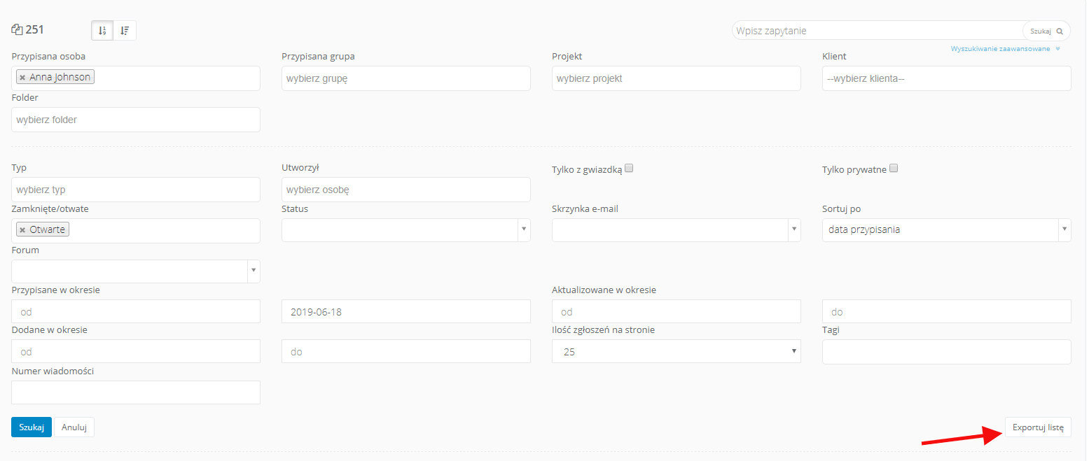Viewport: 1089px width, 461px height.
Task: Click the magnifier Szukaj search button
Action: pos(1047,31)
